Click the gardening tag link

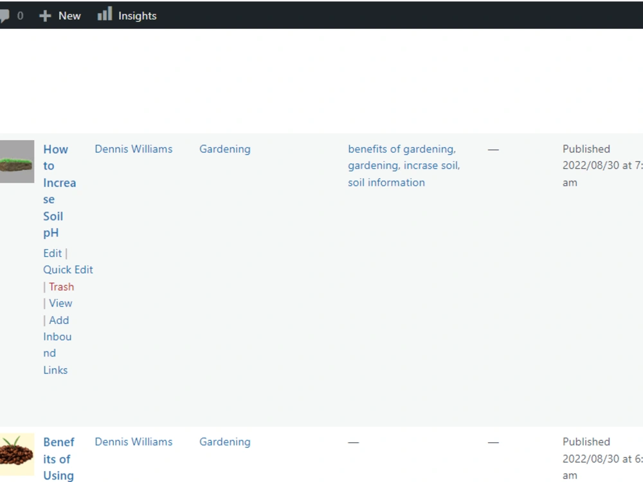[x=373, y=166]
